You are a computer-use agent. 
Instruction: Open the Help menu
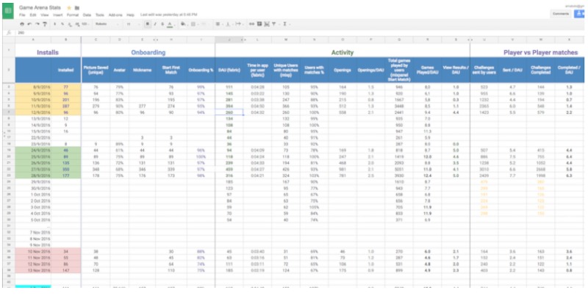point(131,15)
